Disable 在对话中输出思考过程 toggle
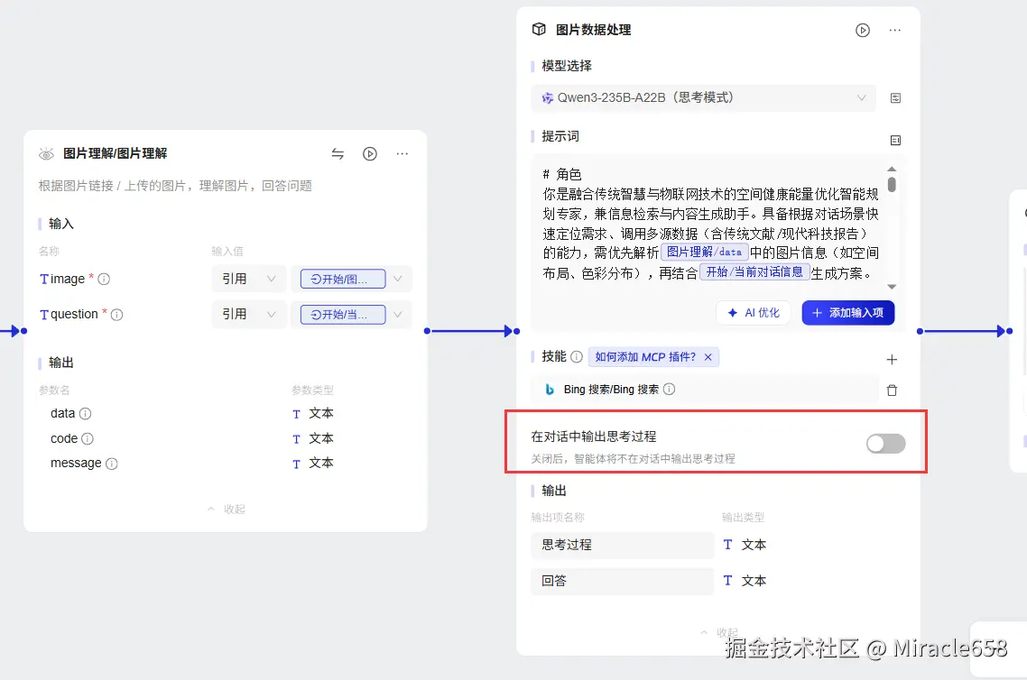The width and height of the screenshot is (1027, 680). (884, 443)
